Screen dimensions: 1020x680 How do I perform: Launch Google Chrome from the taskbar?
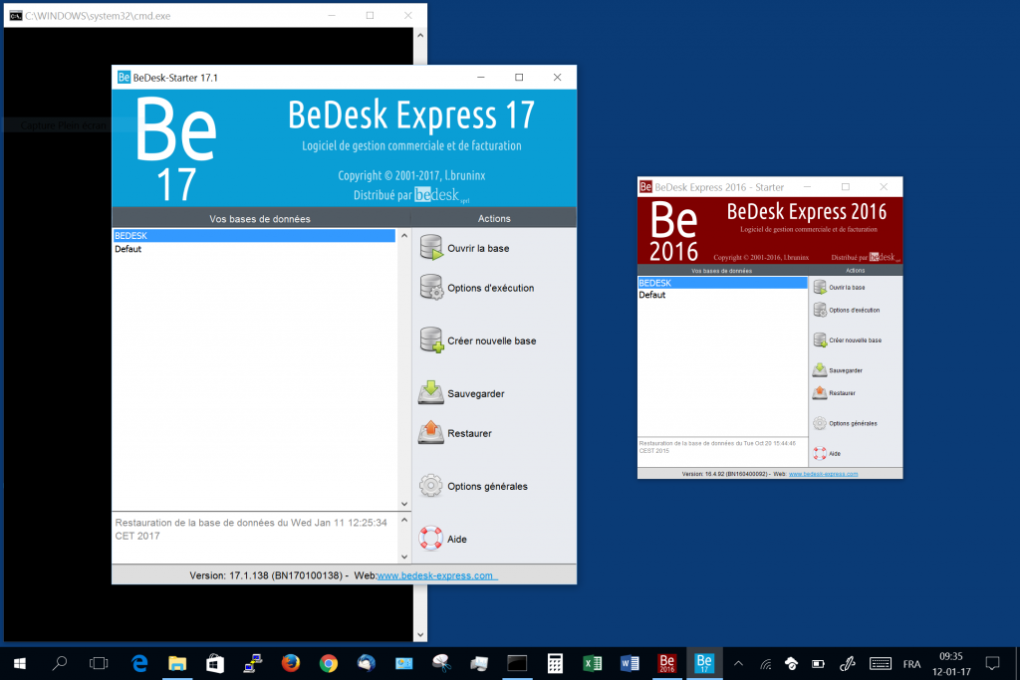(329, 663)
